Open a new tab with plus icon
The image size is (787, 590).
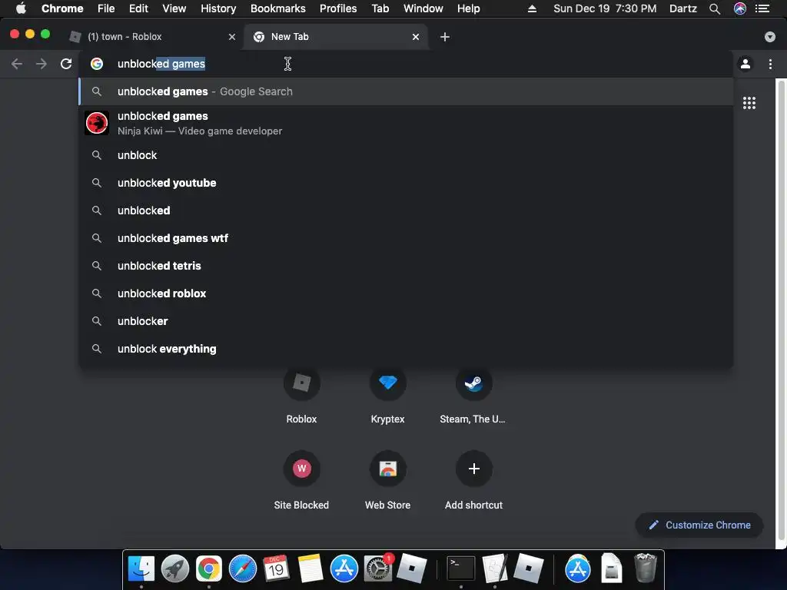click(445, 37)
